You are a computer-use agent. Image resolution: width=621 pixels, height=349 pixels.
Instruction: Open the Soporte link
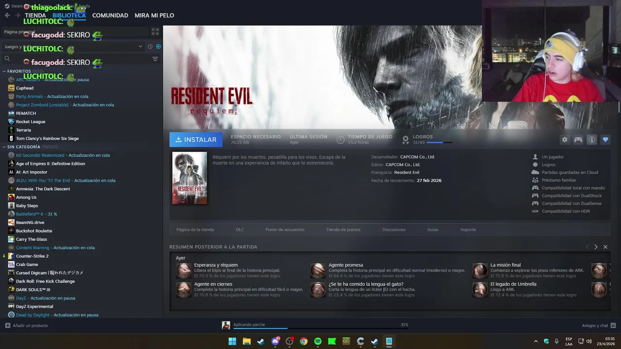tap(468, 230)
